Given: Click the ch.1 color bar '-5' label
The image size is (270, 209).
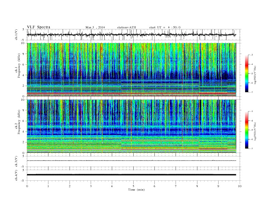Looking at the screenshot, I should pos(252,74).
